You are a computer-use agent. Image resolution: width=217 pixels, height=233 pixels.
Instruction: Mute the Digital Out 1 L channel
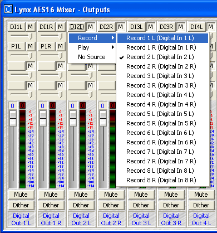pos(21,195)
